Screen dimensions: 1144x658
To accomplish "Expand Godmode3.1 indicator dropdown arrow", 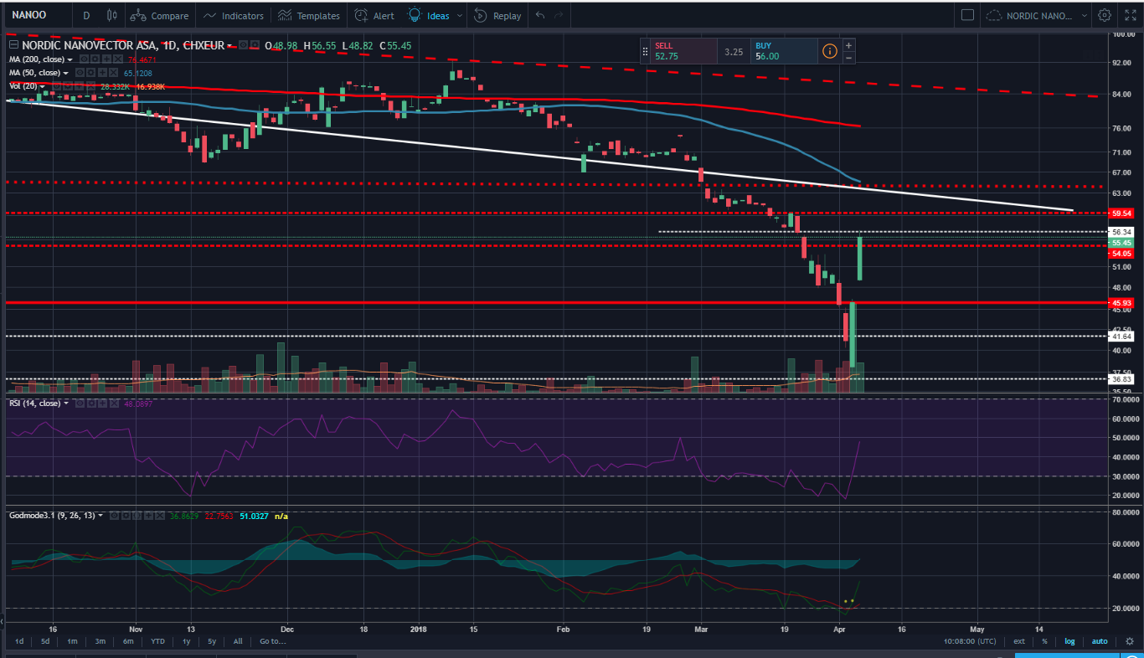I will pos(100,516).
